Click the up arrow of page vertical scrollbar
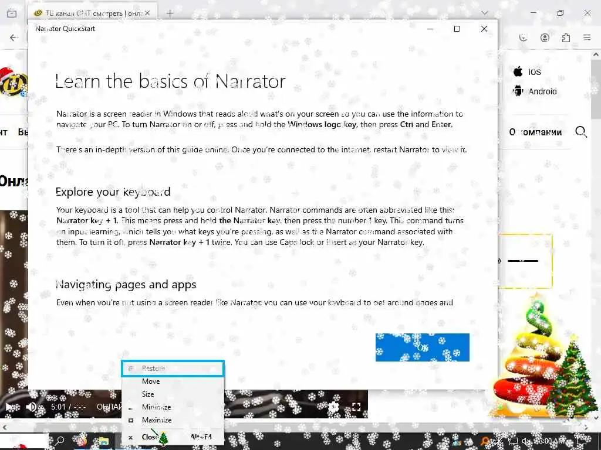Screen dimensions: 601x450 [x=596, y=54]
